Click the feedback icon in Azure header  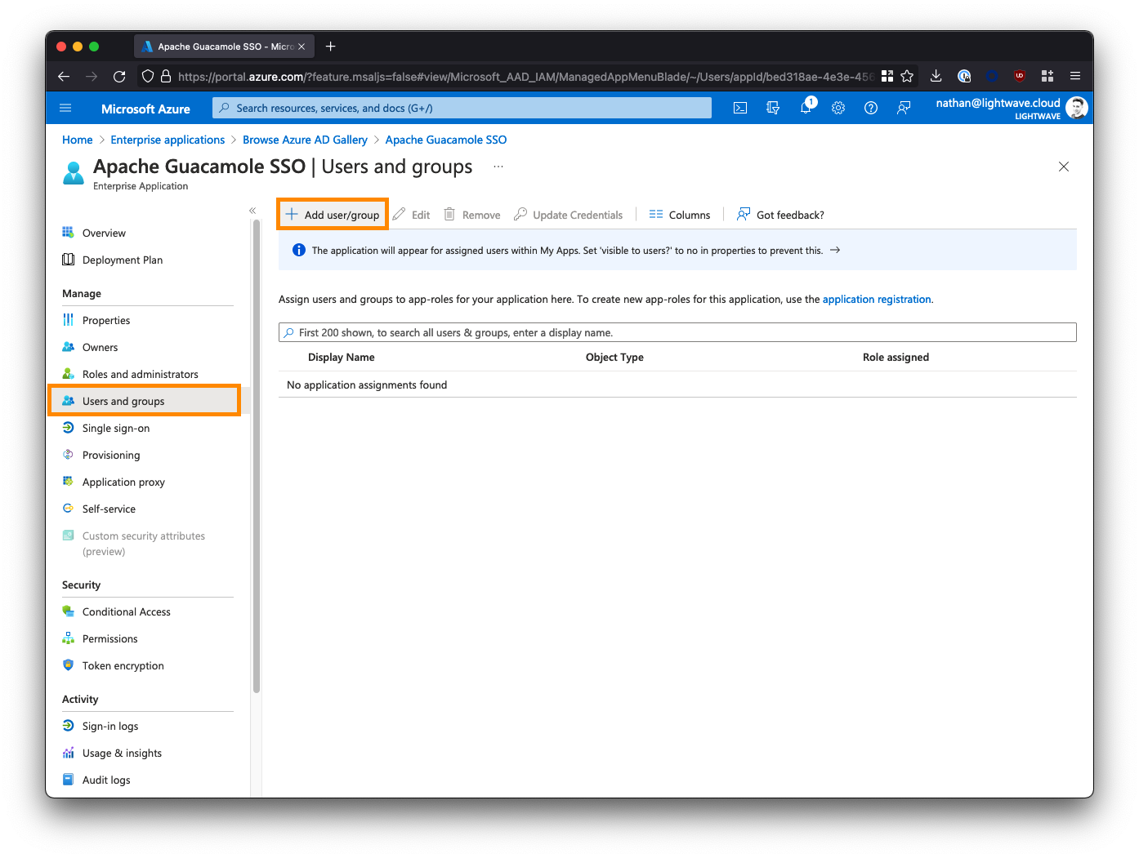coord(904,108)
